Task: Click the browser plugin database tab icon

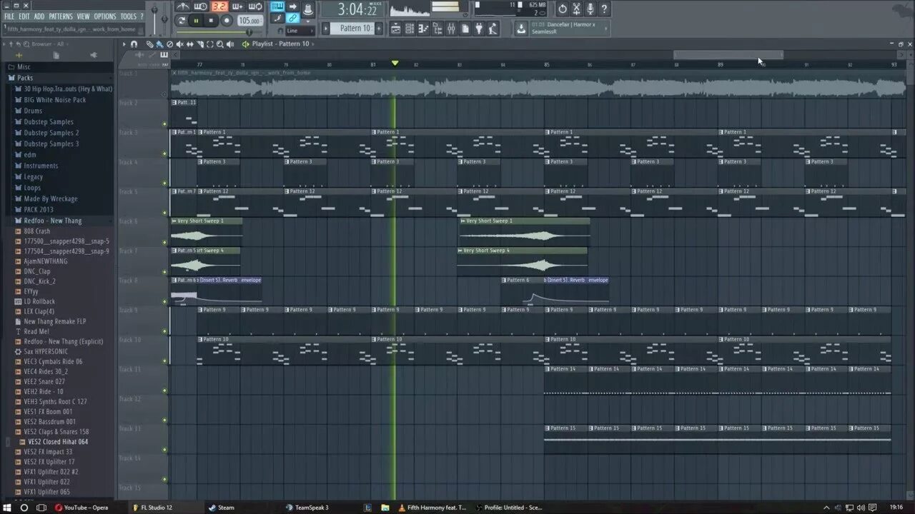Action: coord(93,55)
